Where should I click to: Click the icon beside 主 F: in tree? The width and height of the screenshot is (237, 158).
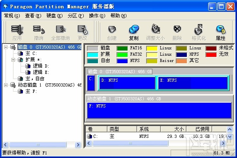pos(21,91)
